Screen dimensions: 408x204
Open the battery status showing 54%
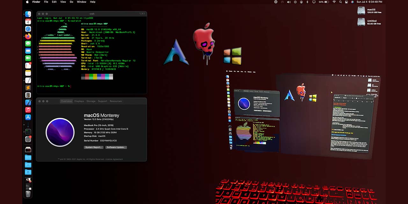click(323, 2)
